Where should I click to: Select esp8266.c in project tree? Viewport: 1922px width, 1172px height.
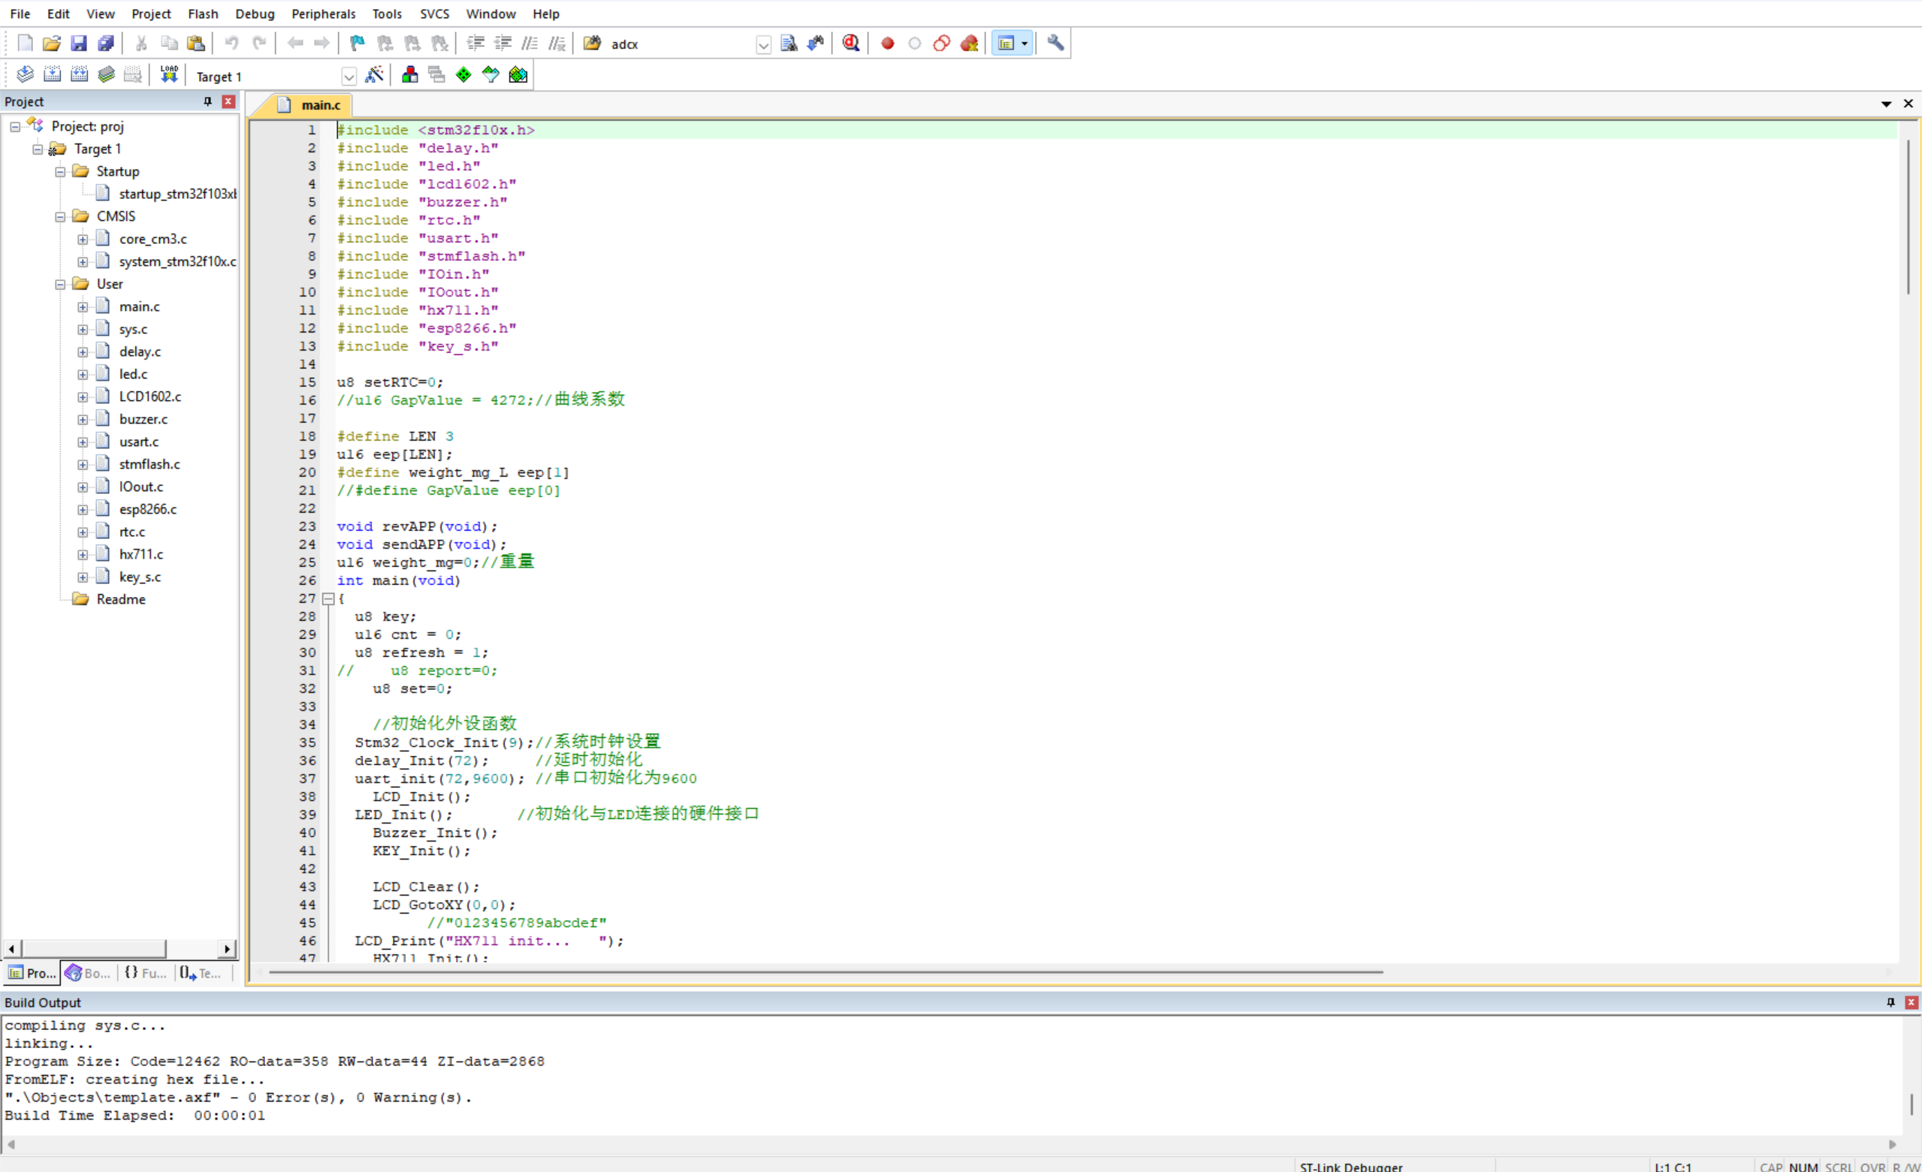[x=147, y=509]
